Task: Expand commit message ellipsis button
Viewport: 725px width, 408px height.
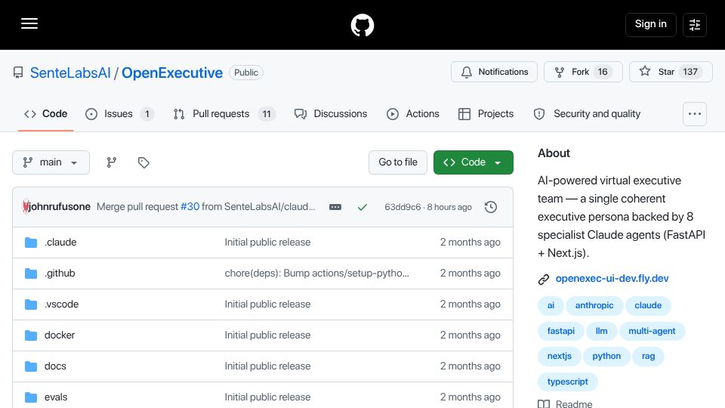Action: click(x=335, y=207)
